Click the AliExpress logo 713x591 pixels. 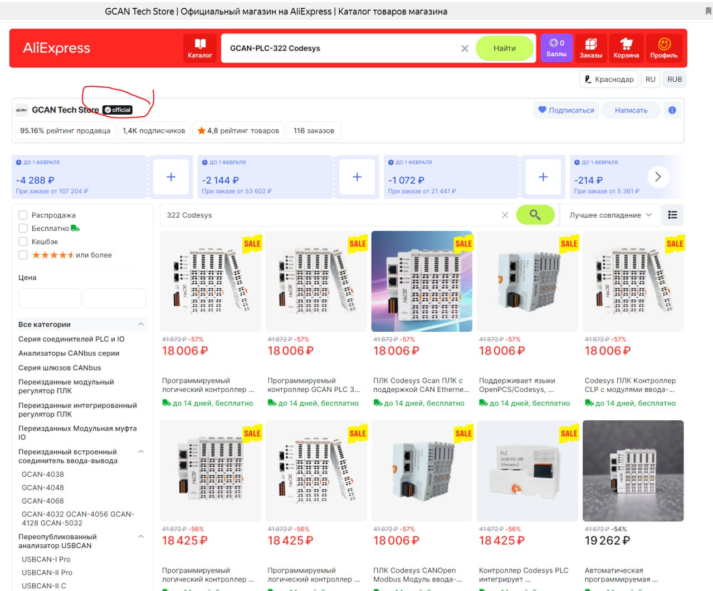point(56,48)
